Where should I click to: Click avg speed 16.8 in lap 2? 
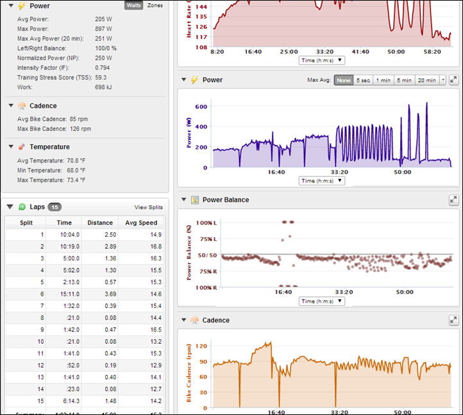[x=156, y=247]
